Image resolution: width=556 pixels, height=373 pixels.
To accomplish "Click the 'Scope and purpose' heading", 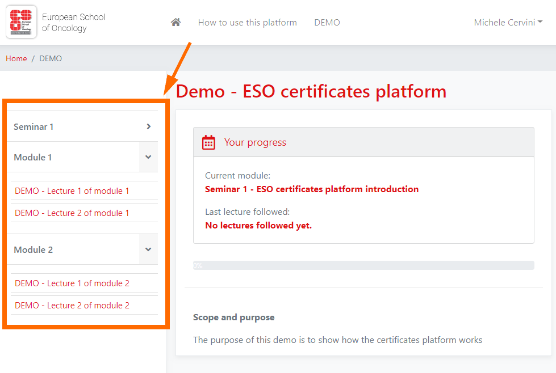I will (x=233, y=317).
